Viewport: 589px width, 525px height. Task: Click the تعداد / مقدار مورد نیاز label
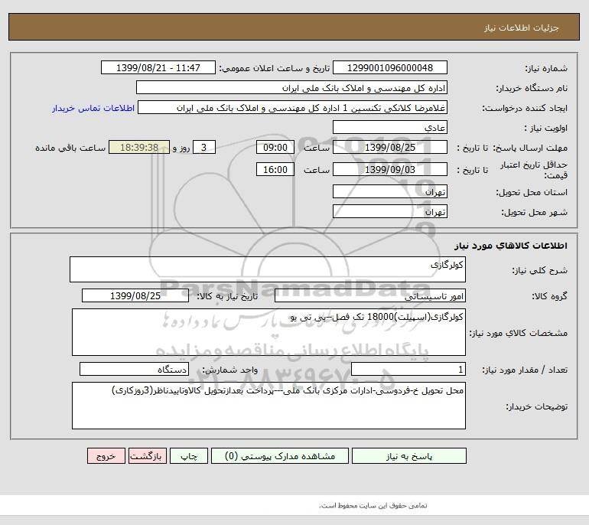click(x=525, y=370)
